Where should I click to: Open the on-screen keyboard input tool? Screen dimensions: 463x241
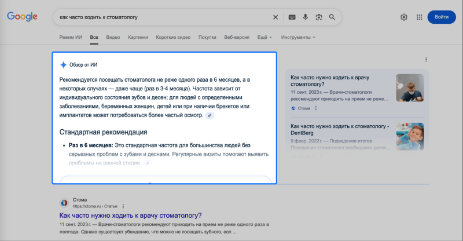point(292,17)
